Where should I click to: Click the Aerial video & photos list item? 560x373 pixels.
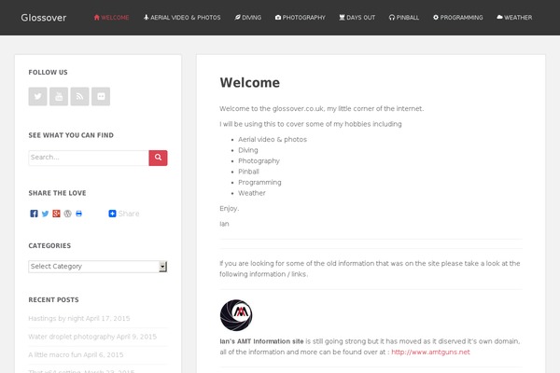(273, 139)
